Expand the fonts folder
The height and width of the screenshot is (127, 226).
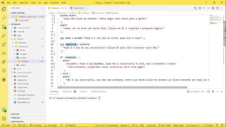click(23, 50)
